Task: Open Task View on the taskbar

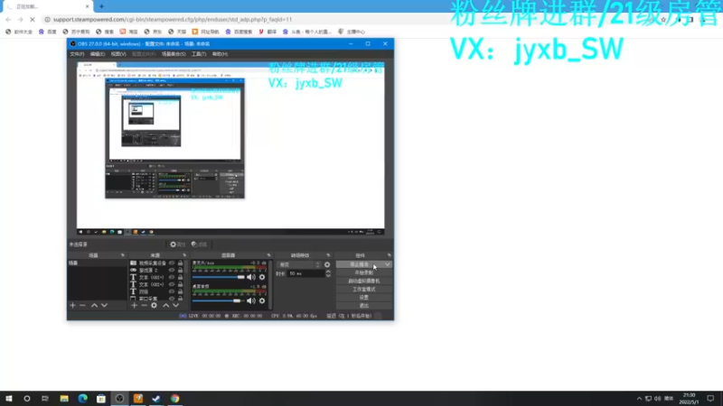Action: point(45,399)
